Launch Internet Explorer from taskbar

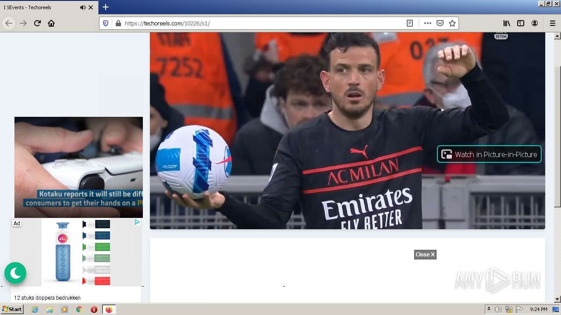coord(35,309)
